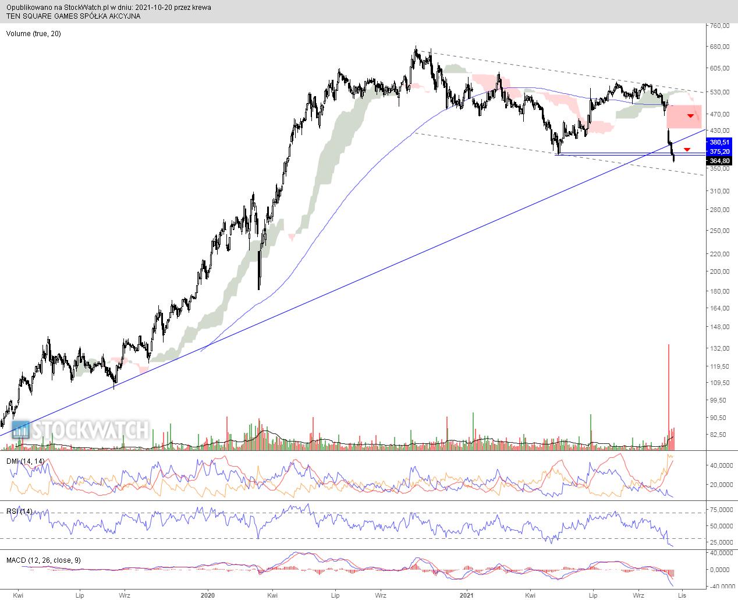Click the 148,00 price axis label
The width and height of the screenshot is (738, 600).
point(721,327)
